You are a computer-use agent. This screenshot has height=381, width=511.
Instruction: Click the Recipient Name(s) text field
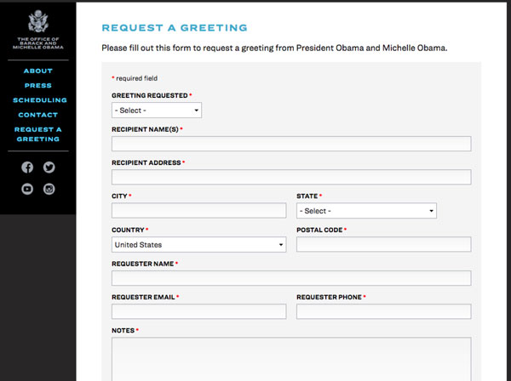point(290,144)
